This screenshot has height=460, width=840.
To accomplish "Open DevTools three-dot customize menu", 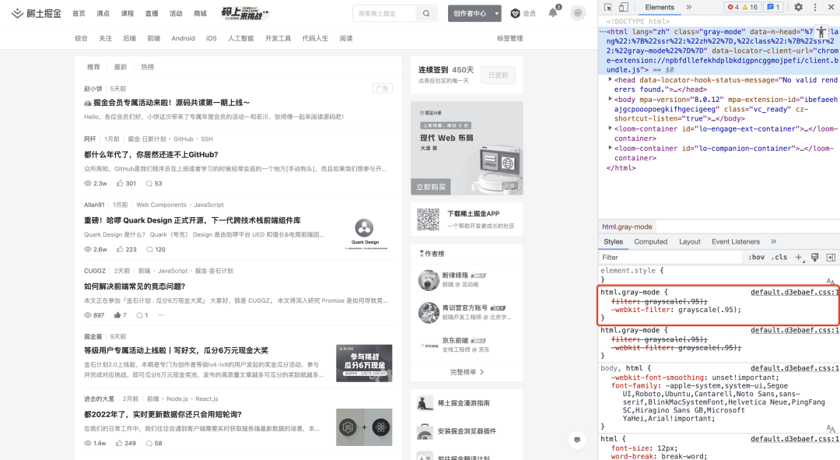I will click(815, 7).
